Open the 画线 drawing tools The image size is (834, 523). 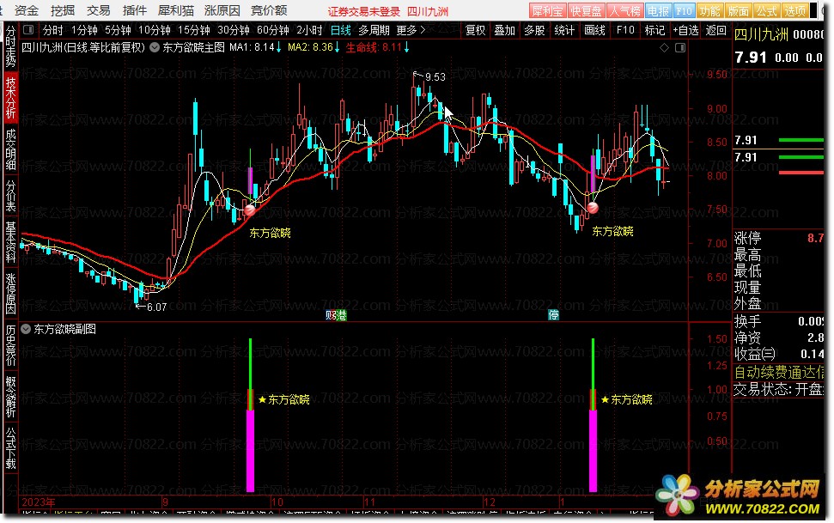pyautogui.click(x=594, y=30)
